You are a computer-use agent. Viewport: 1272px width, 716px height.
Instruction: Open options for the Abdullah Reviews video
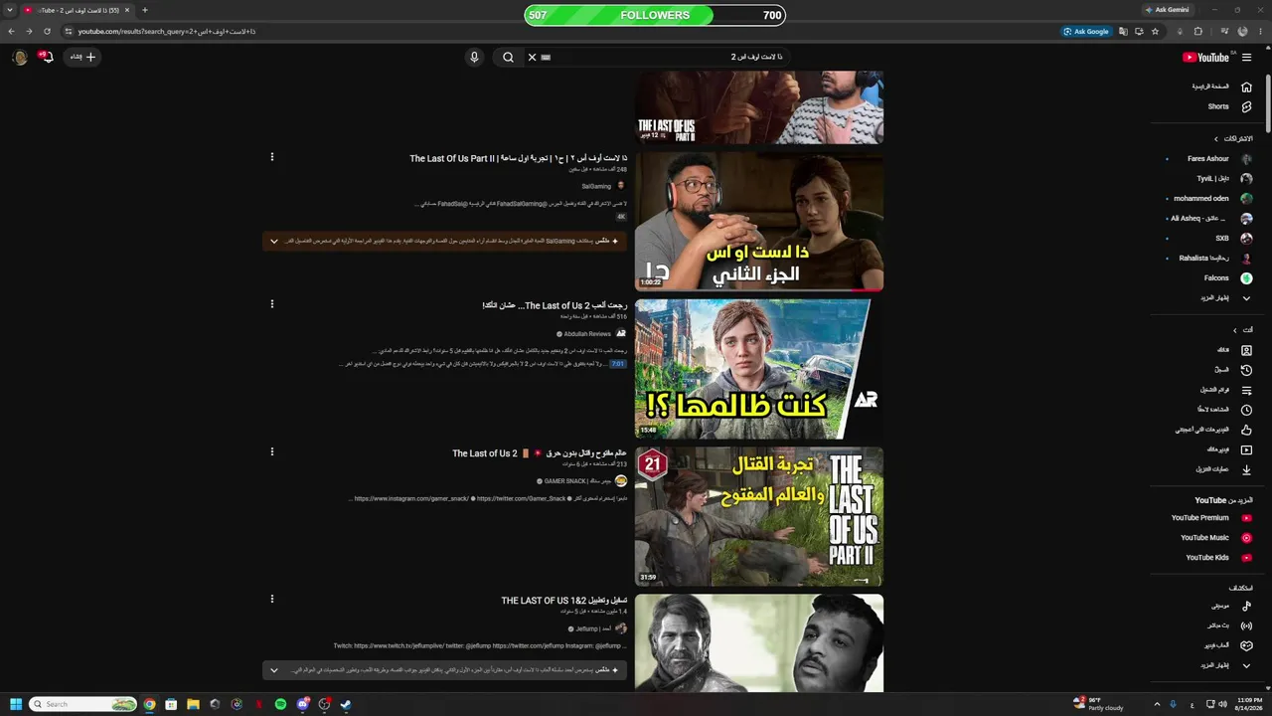tap(271, 304)
